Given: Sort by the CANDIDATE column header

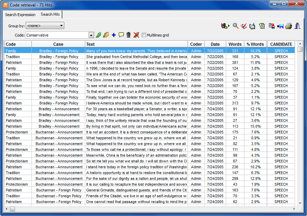Looking at the screenshot, I should point(281,44).
